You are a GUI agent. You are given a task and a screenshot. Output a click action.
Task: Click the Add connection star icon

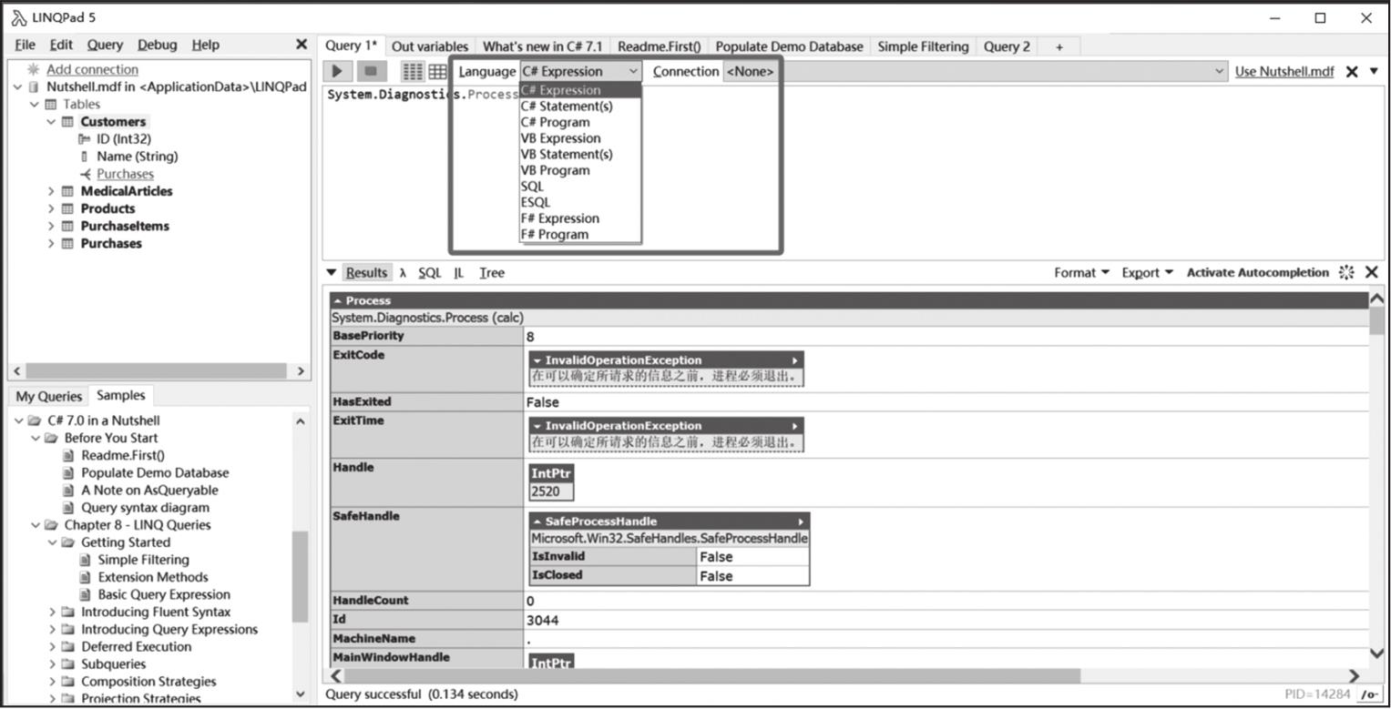[x=33, y=69]
